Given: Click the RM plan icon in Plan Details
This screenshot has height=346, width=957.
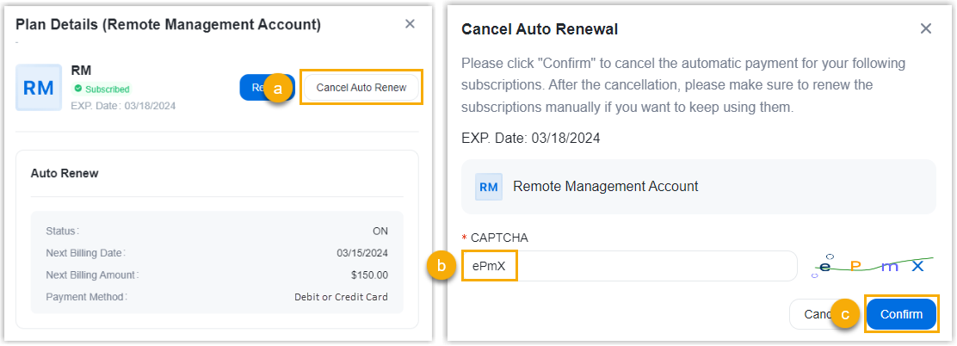Looking at the screenshot, I should click(39, 87).
